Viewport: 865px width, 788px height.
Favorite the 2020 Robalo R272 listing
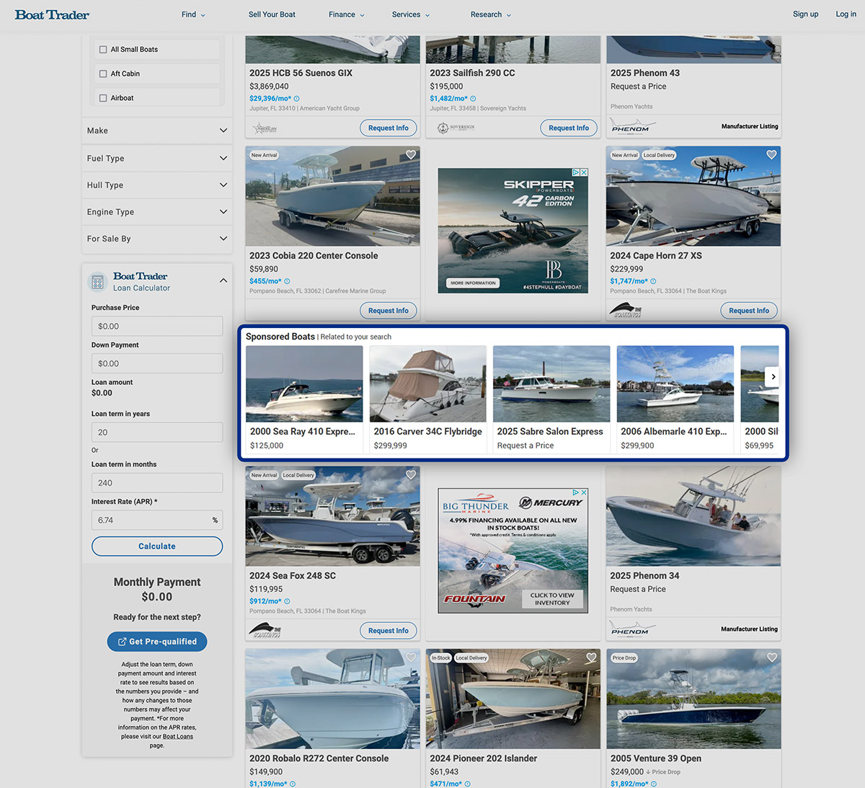click(x=411, y=658)
